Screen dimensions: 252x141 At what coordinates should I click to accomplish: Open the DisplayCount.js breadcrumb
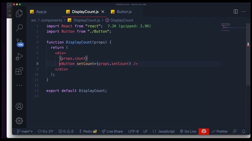tap(84, 20)
